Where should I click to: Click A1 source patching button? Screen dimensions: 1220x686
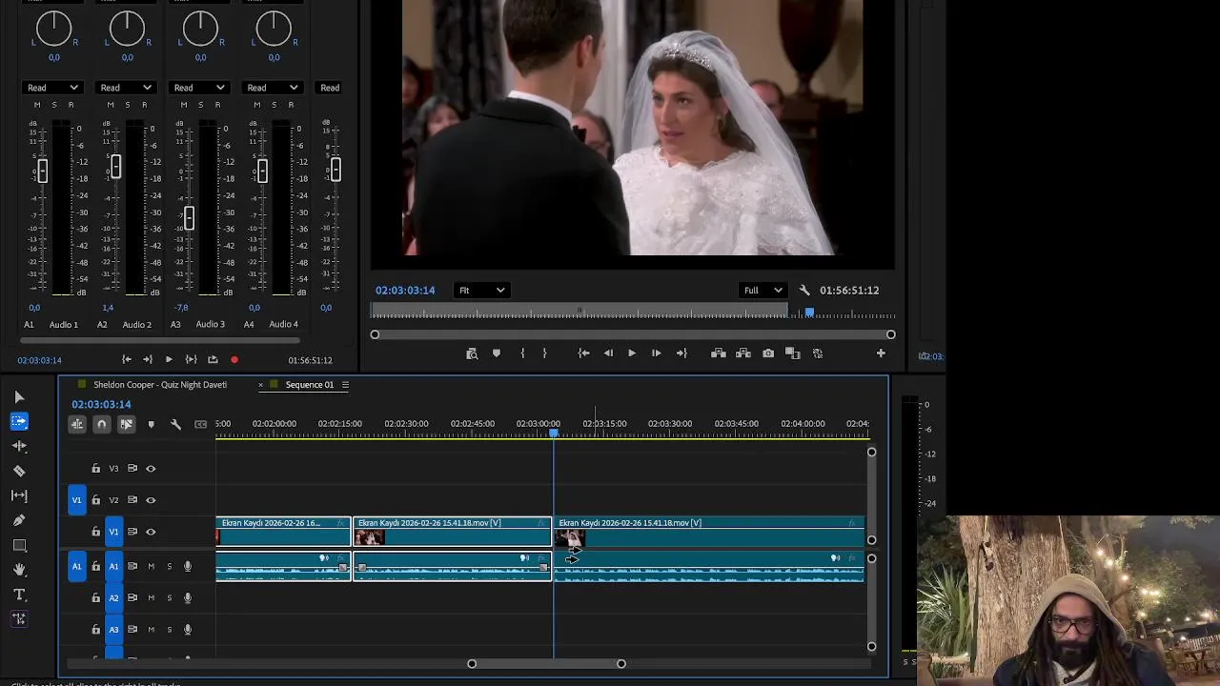tap(77, 567)
